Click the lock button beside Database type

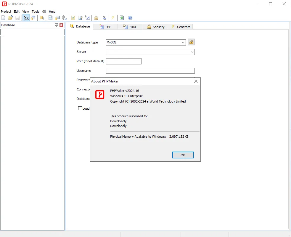(x=191, y=42)
